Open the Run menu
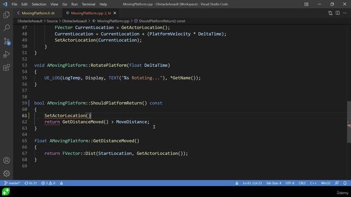The image size is (351, 197). pyautogui.click(x=75, y=4)
